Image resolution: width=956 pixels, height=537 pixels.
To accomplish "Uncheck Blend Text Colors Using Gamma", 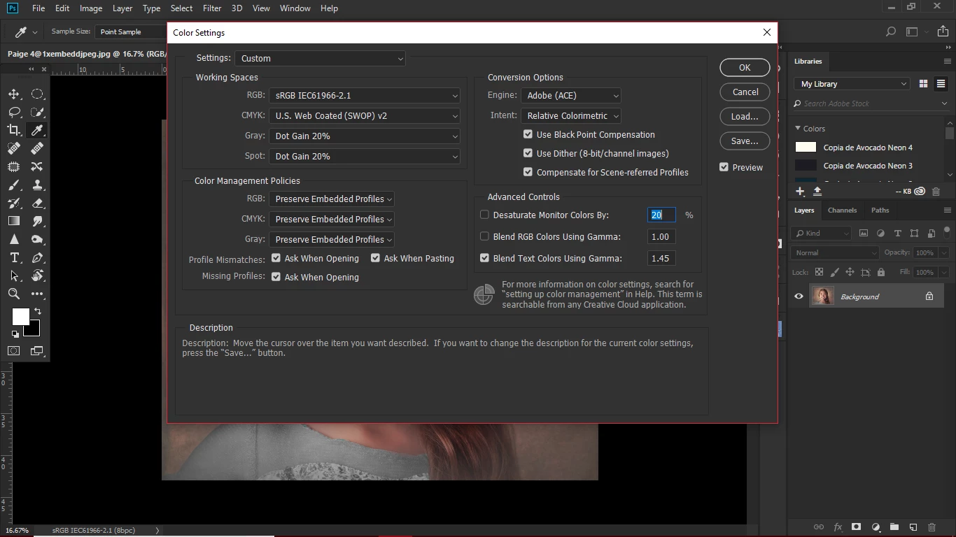I will pos(484,258).
